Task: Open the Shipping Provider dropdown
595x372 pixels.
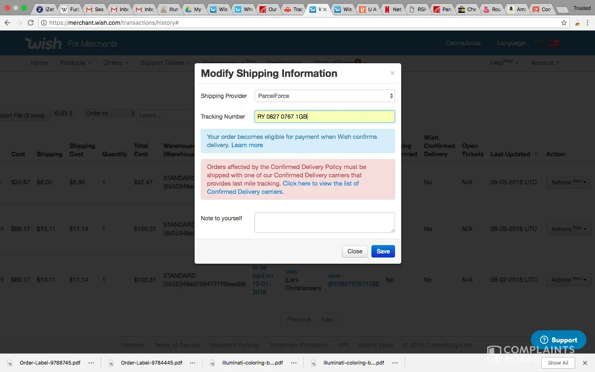Action: (325, 96)
